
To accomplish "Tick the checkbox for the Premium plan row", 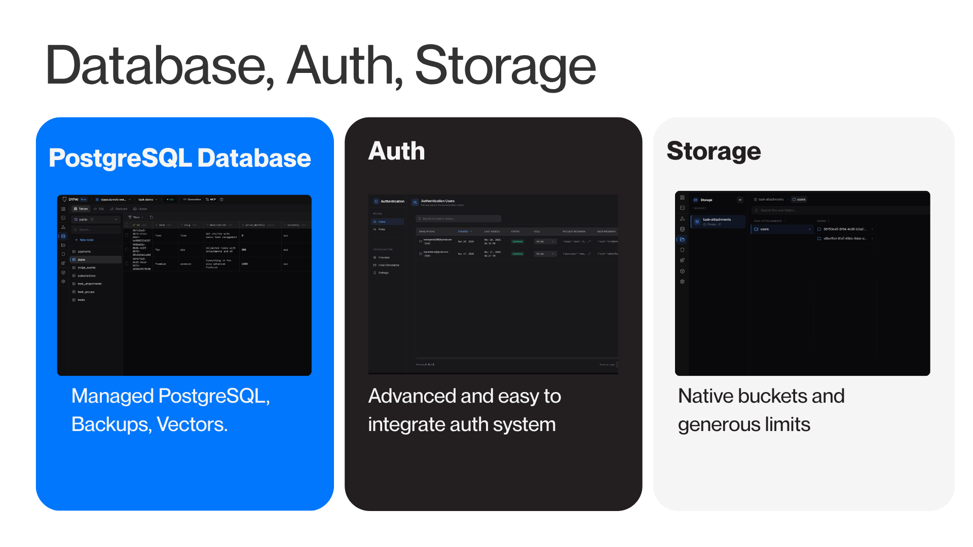I will tap(127, 263).
